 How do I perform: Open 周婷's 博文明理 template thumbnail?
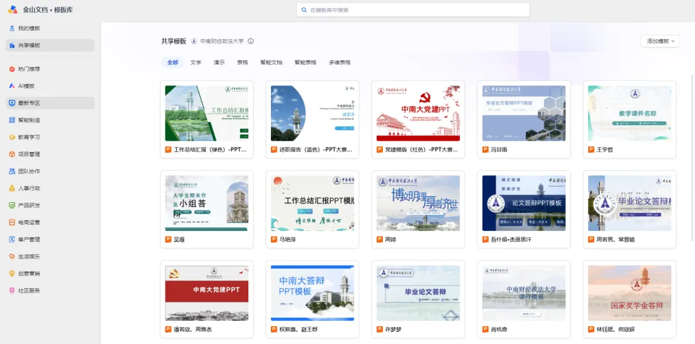click(x=418, y=203)
